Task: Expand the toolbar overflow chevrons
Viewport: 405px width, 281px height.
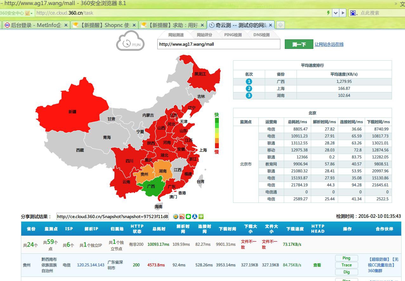Action: 396,4
